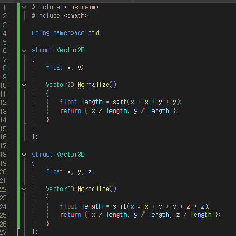The height and width of the screenshot is (236, 236).
Task: Click 'float x, y;' declaration on line 8
Action: point(65,68)
